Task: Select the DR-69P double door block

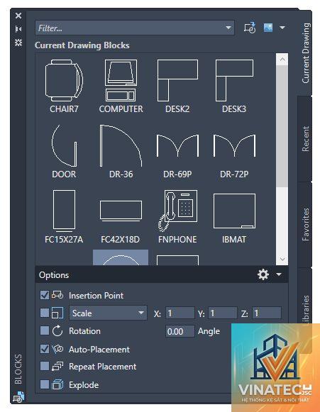Action: 177,145
